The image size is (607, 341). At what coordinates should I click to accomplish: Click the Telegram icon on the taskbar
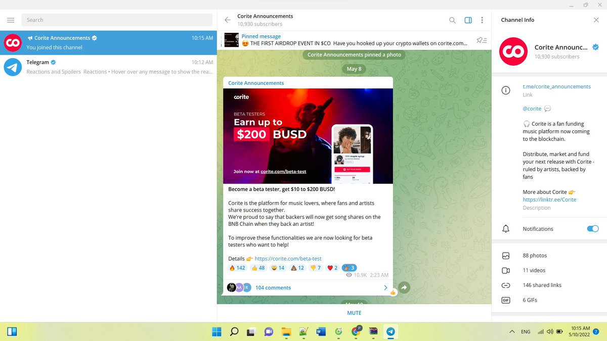[x=391, y=332]
